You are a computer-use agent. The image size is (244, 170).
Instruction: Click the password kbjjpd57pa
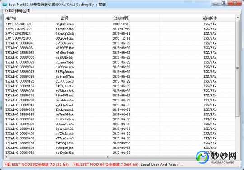pos(65,76)
